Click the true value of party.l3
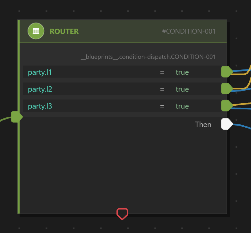This screenshot has height=233, width=251. [182, 106]
